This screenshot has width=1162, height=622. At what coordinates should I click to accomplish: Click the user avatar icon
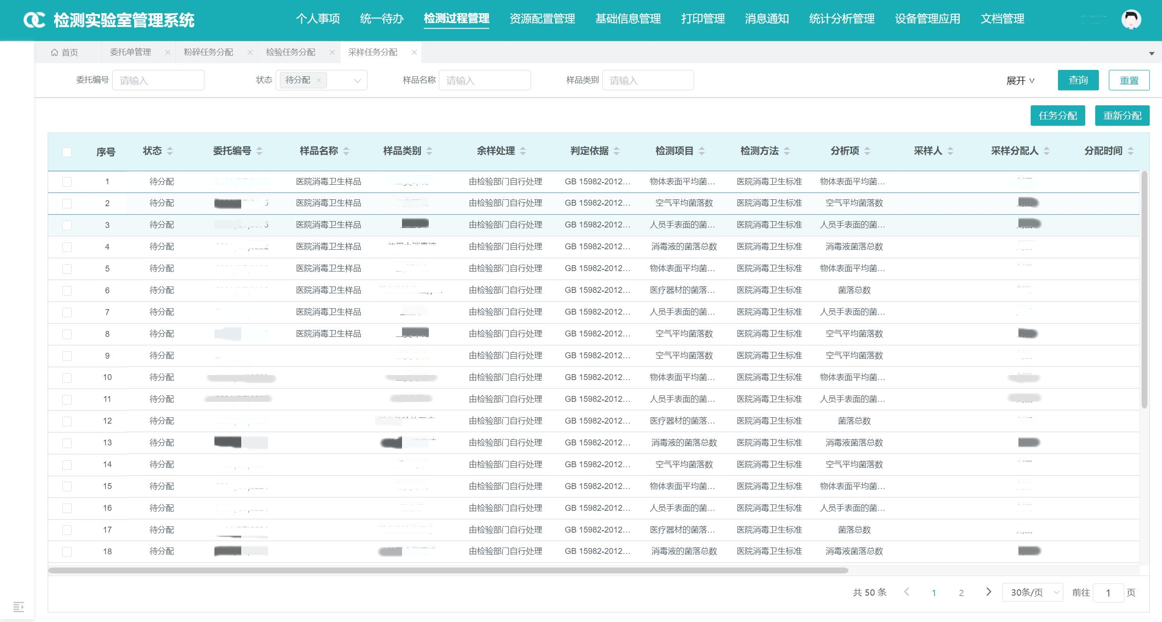pyautogui.click(x=1130, y=19)
